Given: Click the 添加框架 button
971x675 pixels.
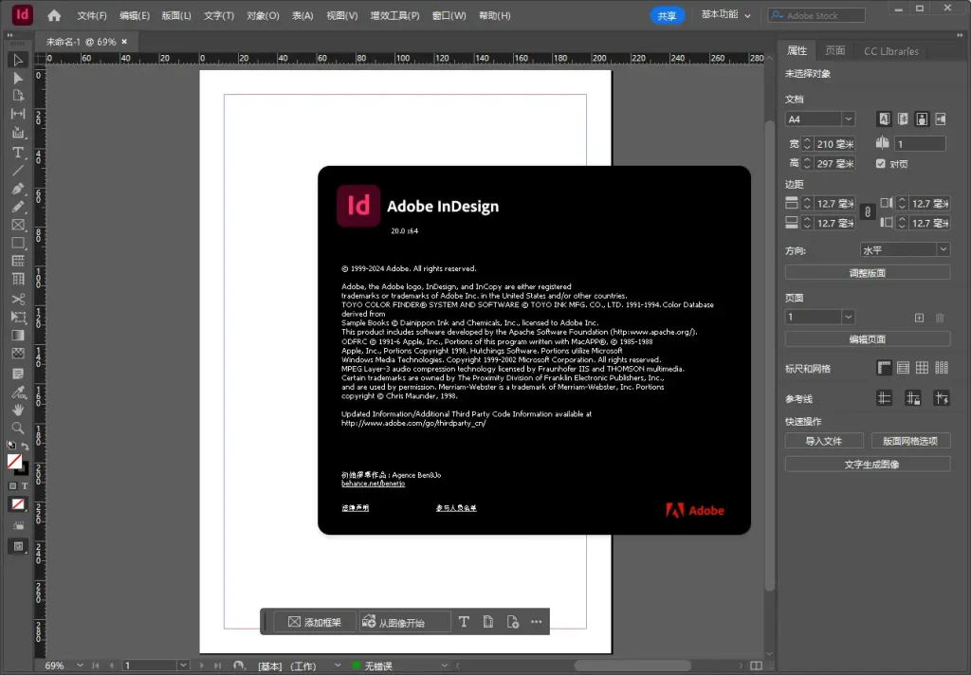Looking at the screenshot, I should pos(315,622).
